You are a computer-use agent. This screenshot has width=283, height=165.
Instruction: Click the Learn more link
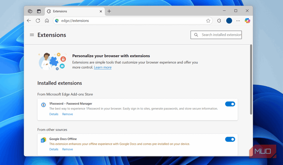103,67
